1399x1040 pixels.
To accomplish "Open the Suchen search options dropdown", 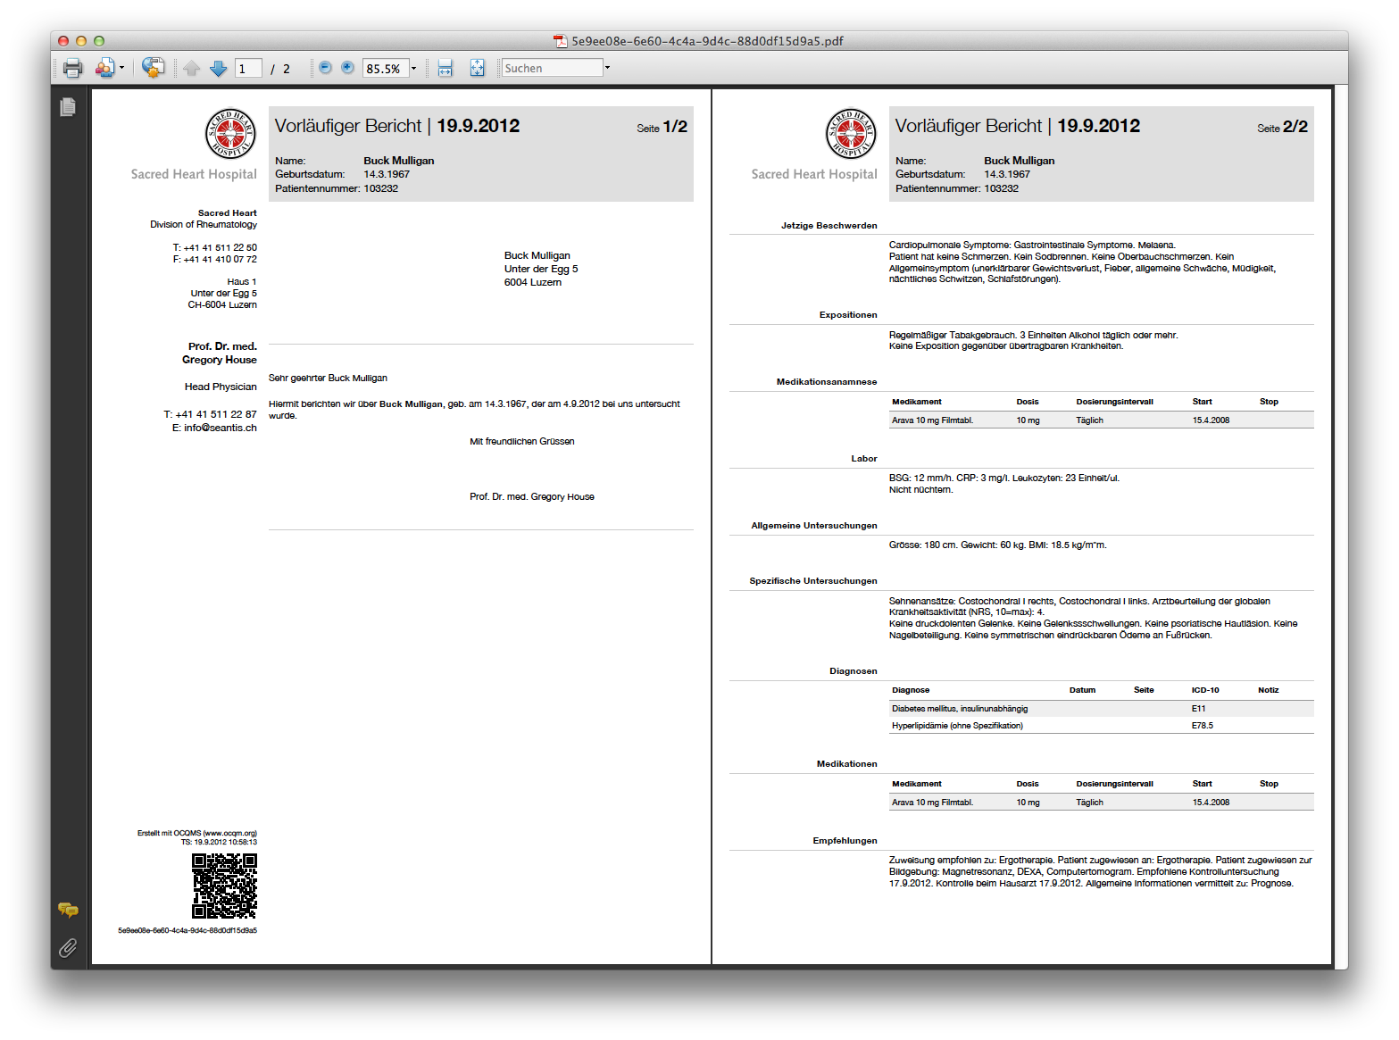I will pos(607,68).
